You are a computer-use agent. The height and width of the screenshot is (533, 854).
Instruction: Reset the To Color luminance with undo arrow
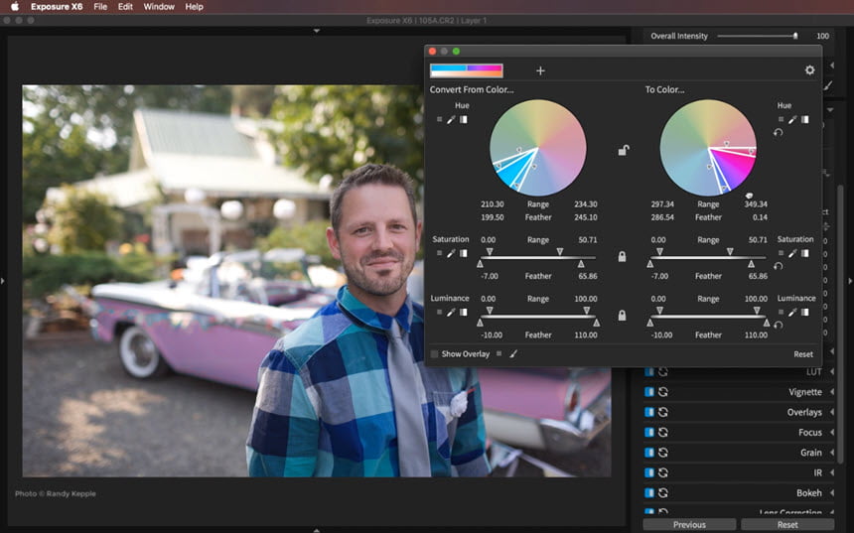(778, 325)
